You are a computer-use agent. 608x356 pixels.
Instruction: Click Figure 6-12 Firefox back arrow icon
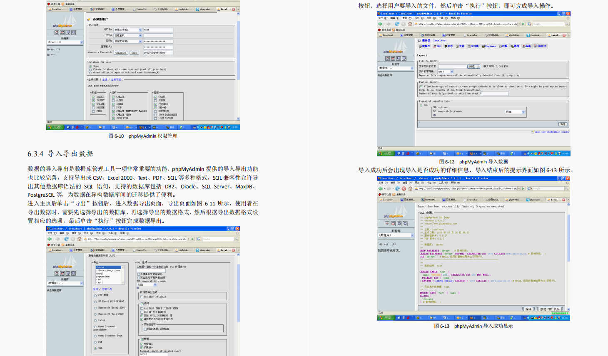coord(380,24)
